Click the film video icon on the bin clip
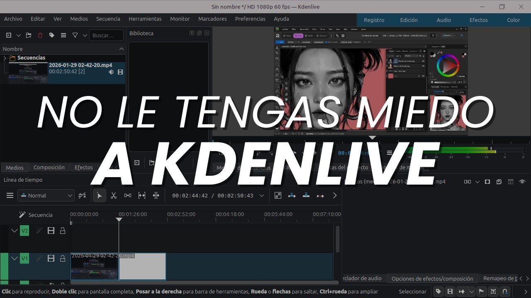 (120, 72)
